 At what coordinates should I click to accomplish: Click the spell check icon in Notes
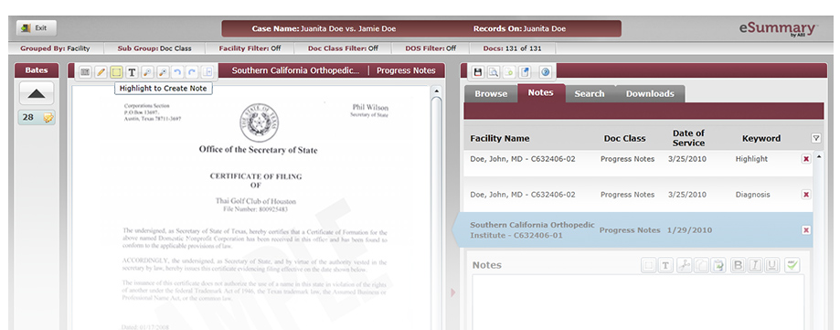click(x=792, y=265)
